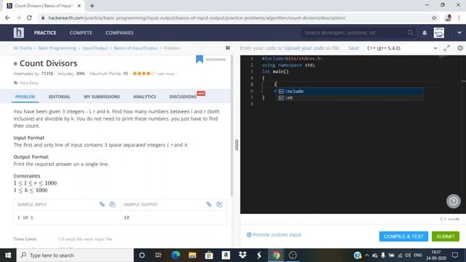The width and height of the screenshot is (466, 262).
Task: Expand the code editor to fullscreen
Action: tap(446, 48)
